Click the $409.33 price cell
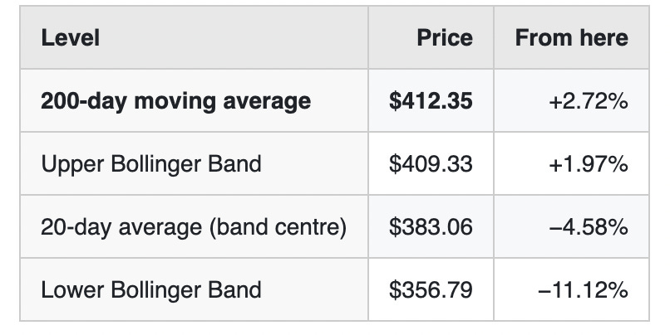The width and height of the screenshot is (670, 335). [431, 164]
